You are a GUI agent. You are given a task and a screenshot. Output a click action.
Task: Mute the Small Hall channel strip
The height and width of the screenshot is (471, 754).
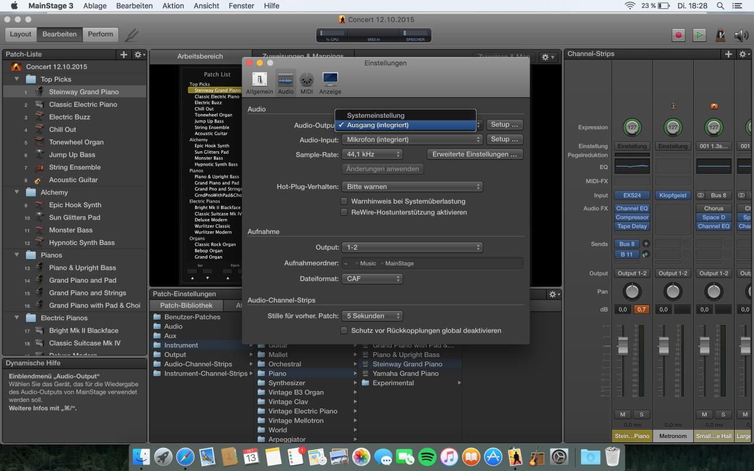(x=704, y=414)
